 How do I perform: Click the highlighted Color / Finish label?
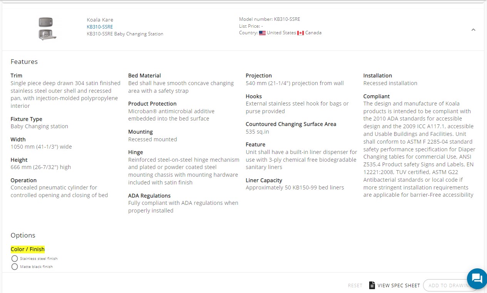28,249
